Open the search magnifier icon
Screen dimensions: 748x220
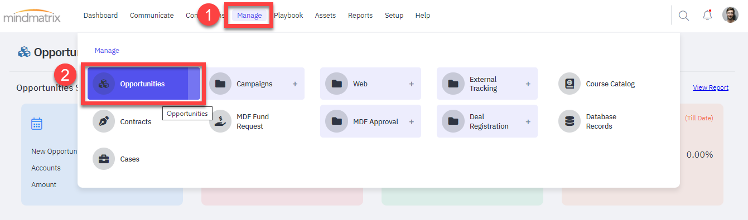683,16
